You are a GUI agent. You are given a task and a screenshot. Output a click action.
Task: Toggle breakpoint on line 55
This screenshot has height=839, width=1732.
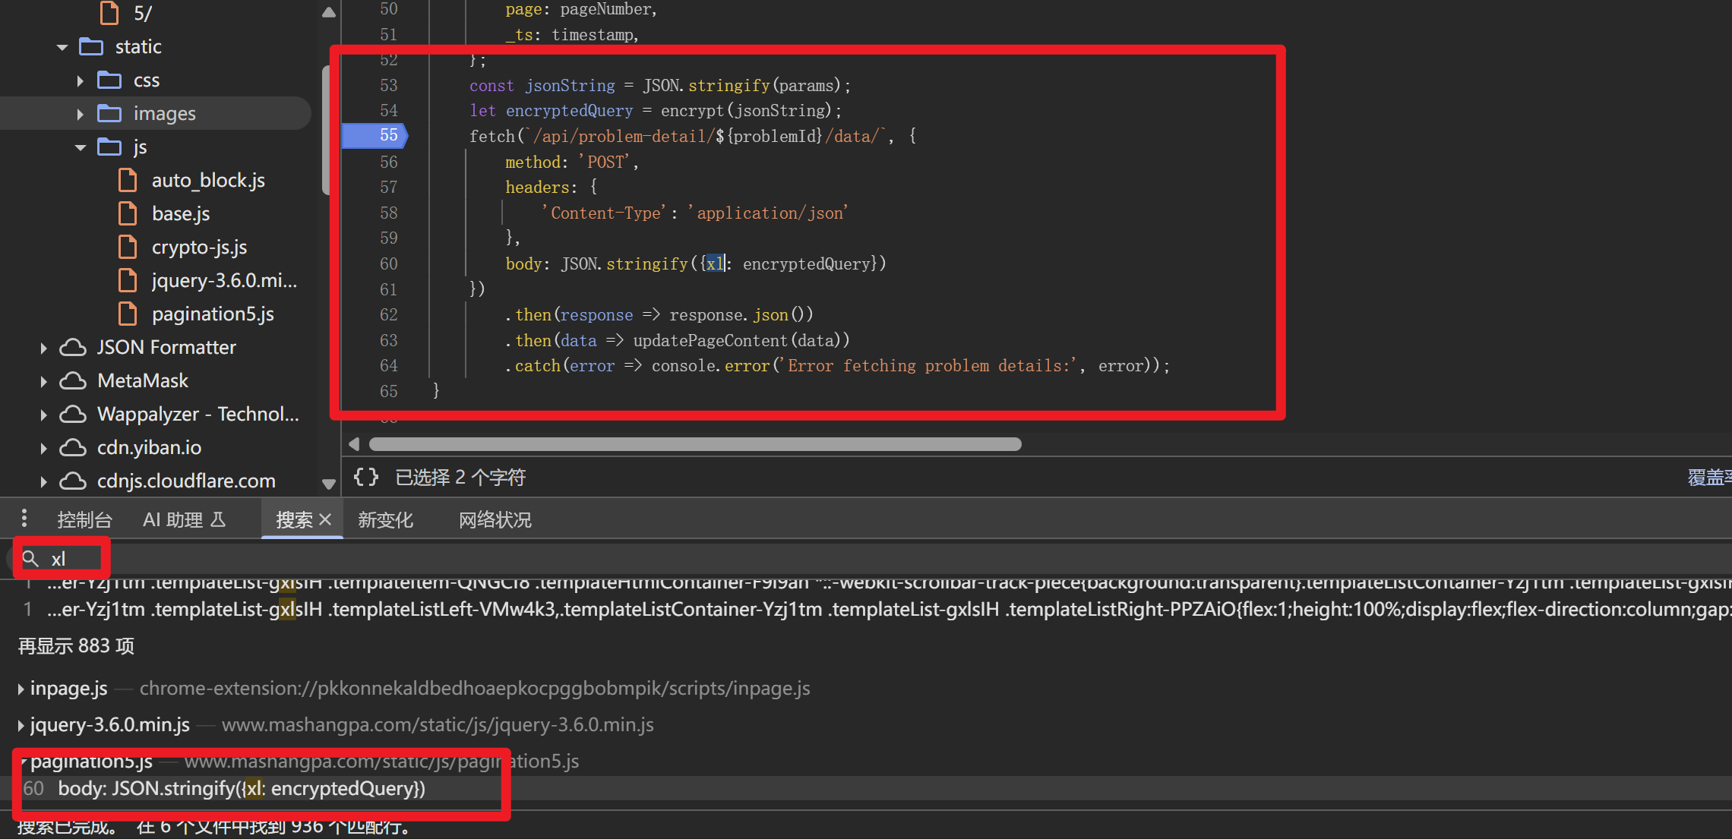pyautogui.click(x=388, y=135)
